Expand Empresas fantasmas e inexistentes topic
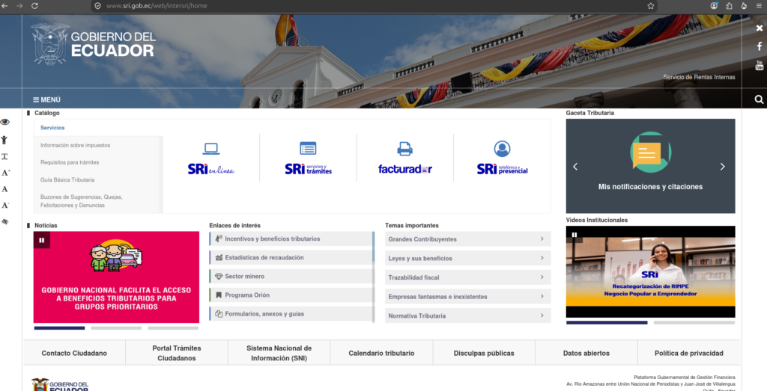 point(467,296)
